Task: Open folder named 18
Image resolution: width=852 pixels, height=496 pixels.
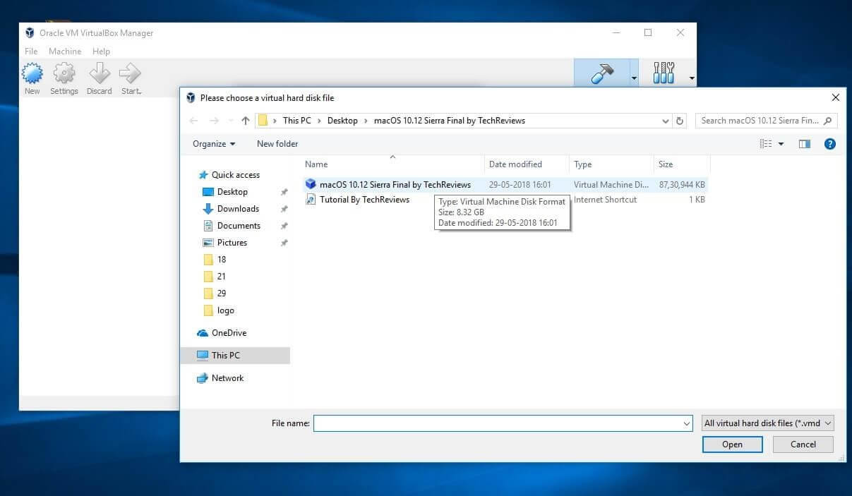Action: click(x=222, y=260)
